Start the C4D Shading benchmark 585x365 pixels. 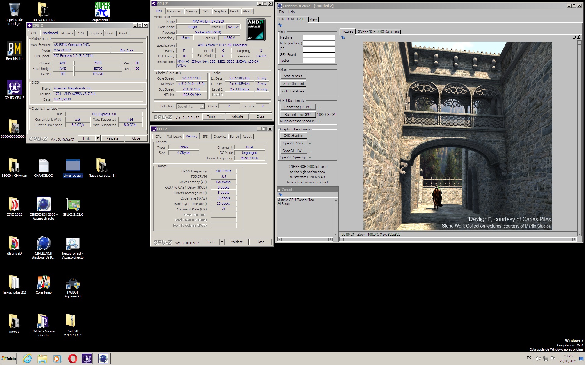293,136
